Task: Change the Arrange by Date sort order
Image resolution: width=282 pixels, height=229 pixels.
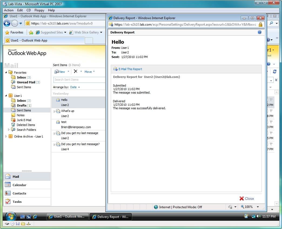Action: click(x=74, y=87)
